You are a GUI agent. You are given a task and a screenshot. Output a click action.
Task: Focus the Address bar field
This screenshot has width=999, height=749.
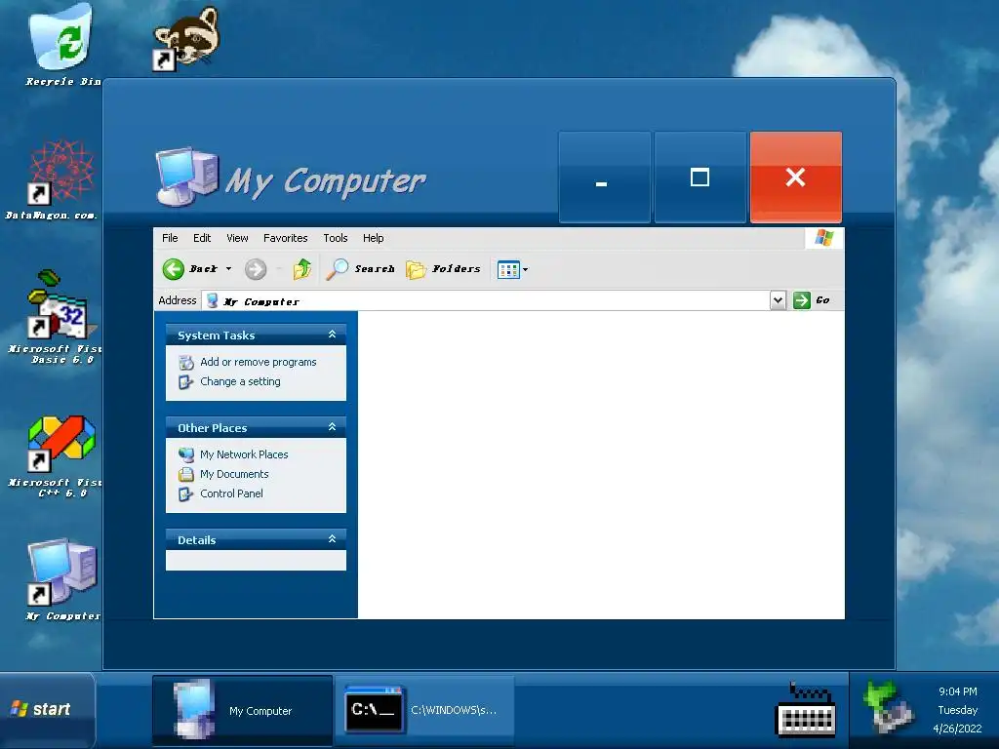[x=486, y=300]
